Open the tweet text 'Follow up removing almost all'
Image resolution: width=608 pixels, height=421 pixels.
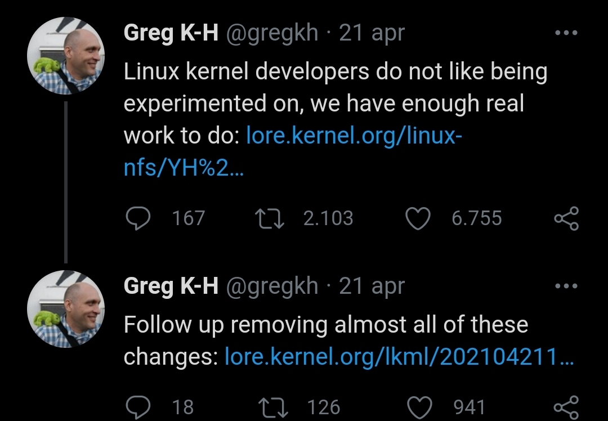325,325
